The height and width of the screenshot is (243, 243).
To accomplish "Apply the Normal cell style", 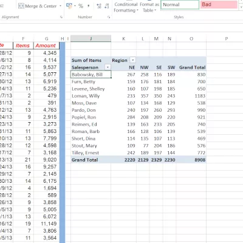I will click(180, 4).
